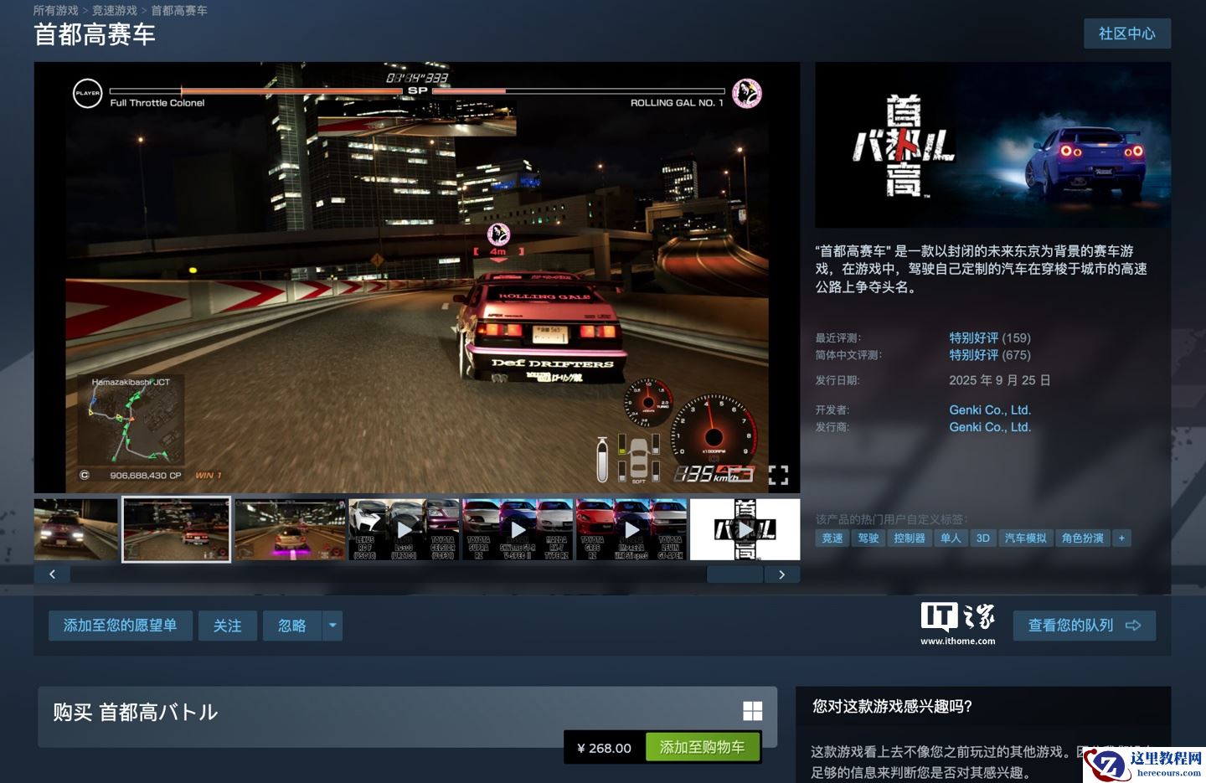The width and height of the screenshot is (1206, 783).
Task: Play the Lexus and Toyota Celsior video thumbnail
Action: 404,529
